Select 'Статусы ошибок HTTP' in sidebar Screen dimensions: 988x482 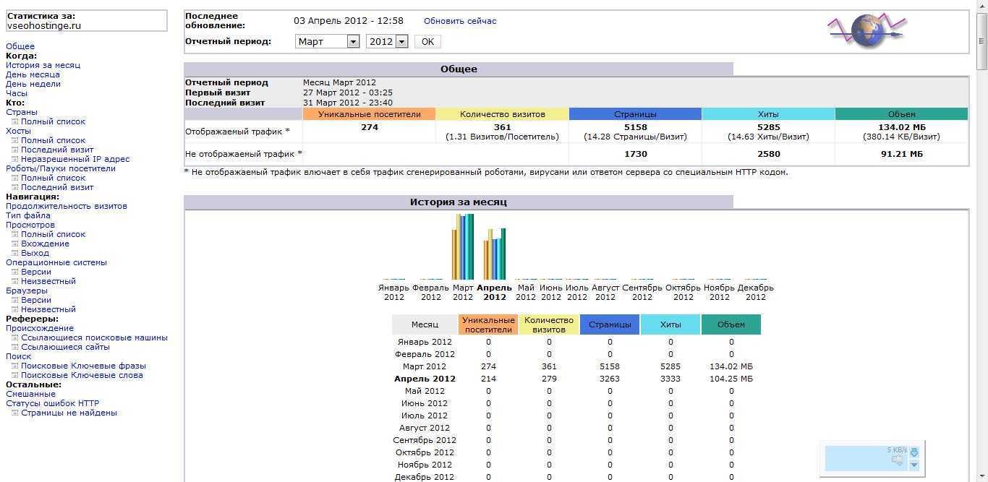click(x=52, y=403)
